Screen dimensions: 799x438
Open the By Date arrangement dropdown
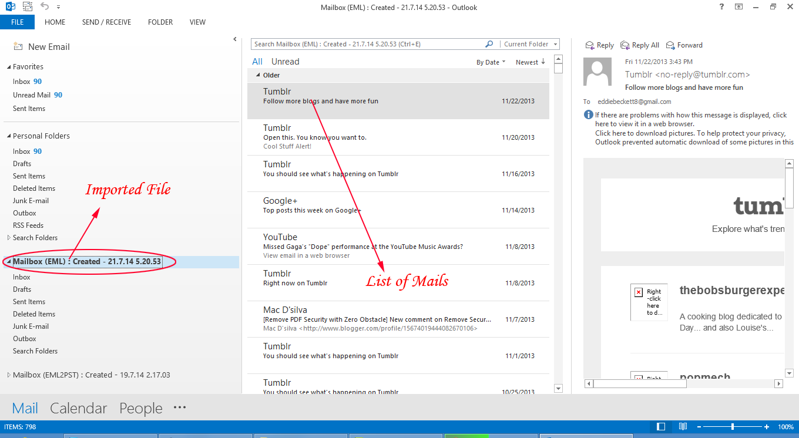(x=491, y=62)
